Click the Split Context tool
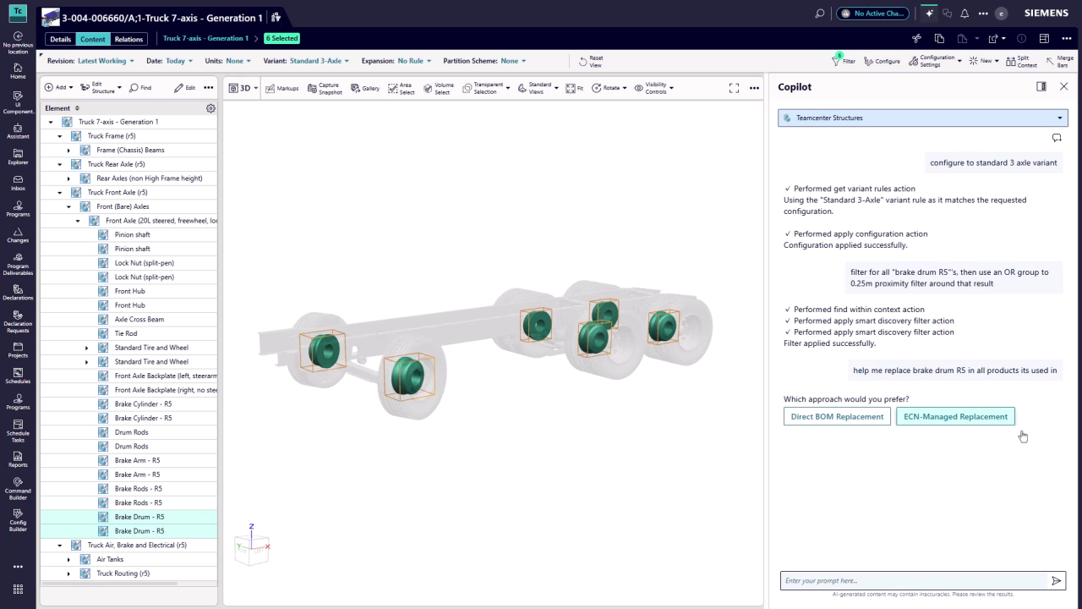This screenshot has height=609, width=1082. pyautogui.click(x=1022, y=61)
